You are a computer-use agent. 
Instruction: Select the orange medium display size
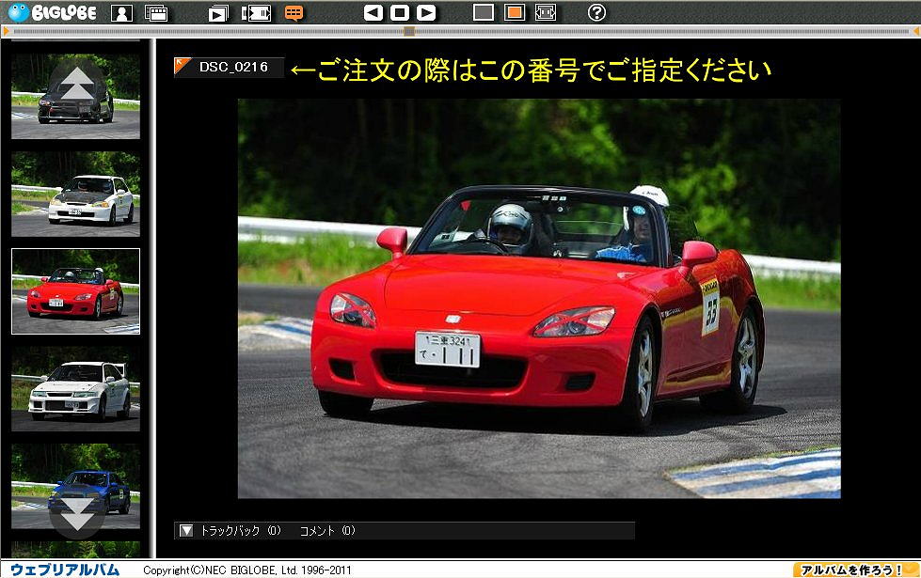514,13
